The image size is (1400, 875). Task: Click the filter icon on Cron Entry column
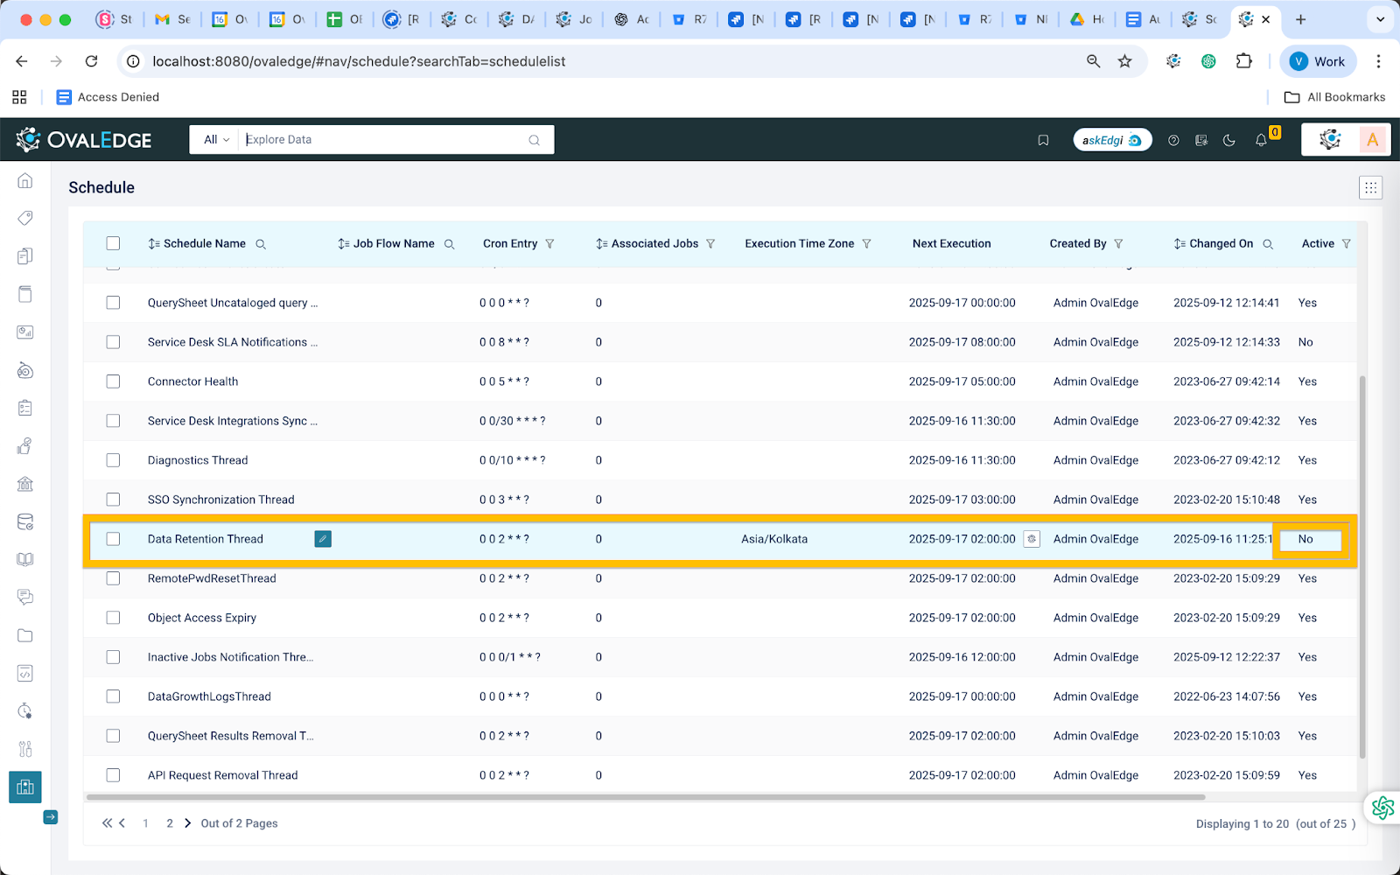coord(549,244)
